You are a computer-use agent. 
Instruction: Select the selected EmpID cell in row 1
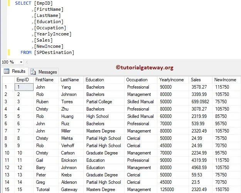(x=24, y=87)
